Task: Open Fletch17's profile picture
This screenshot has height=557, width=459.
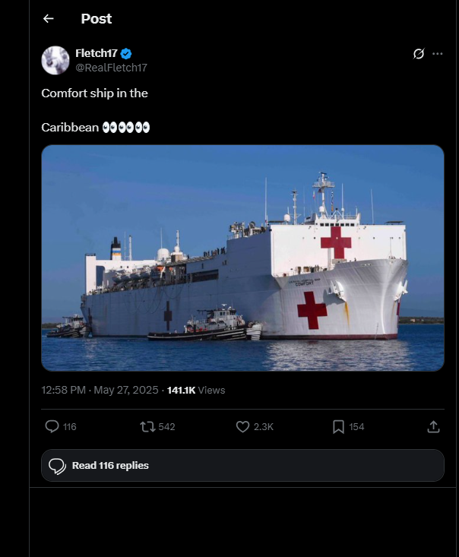Action: 55,60
